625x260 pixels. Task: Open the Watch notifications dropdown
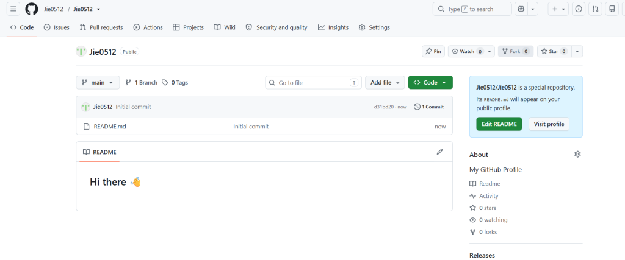pyautogui.click(x=472, y=51)
